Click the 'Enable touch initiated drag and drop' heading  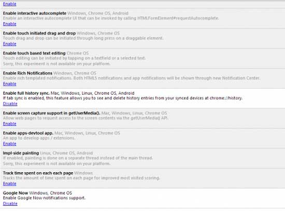(39, 33)
